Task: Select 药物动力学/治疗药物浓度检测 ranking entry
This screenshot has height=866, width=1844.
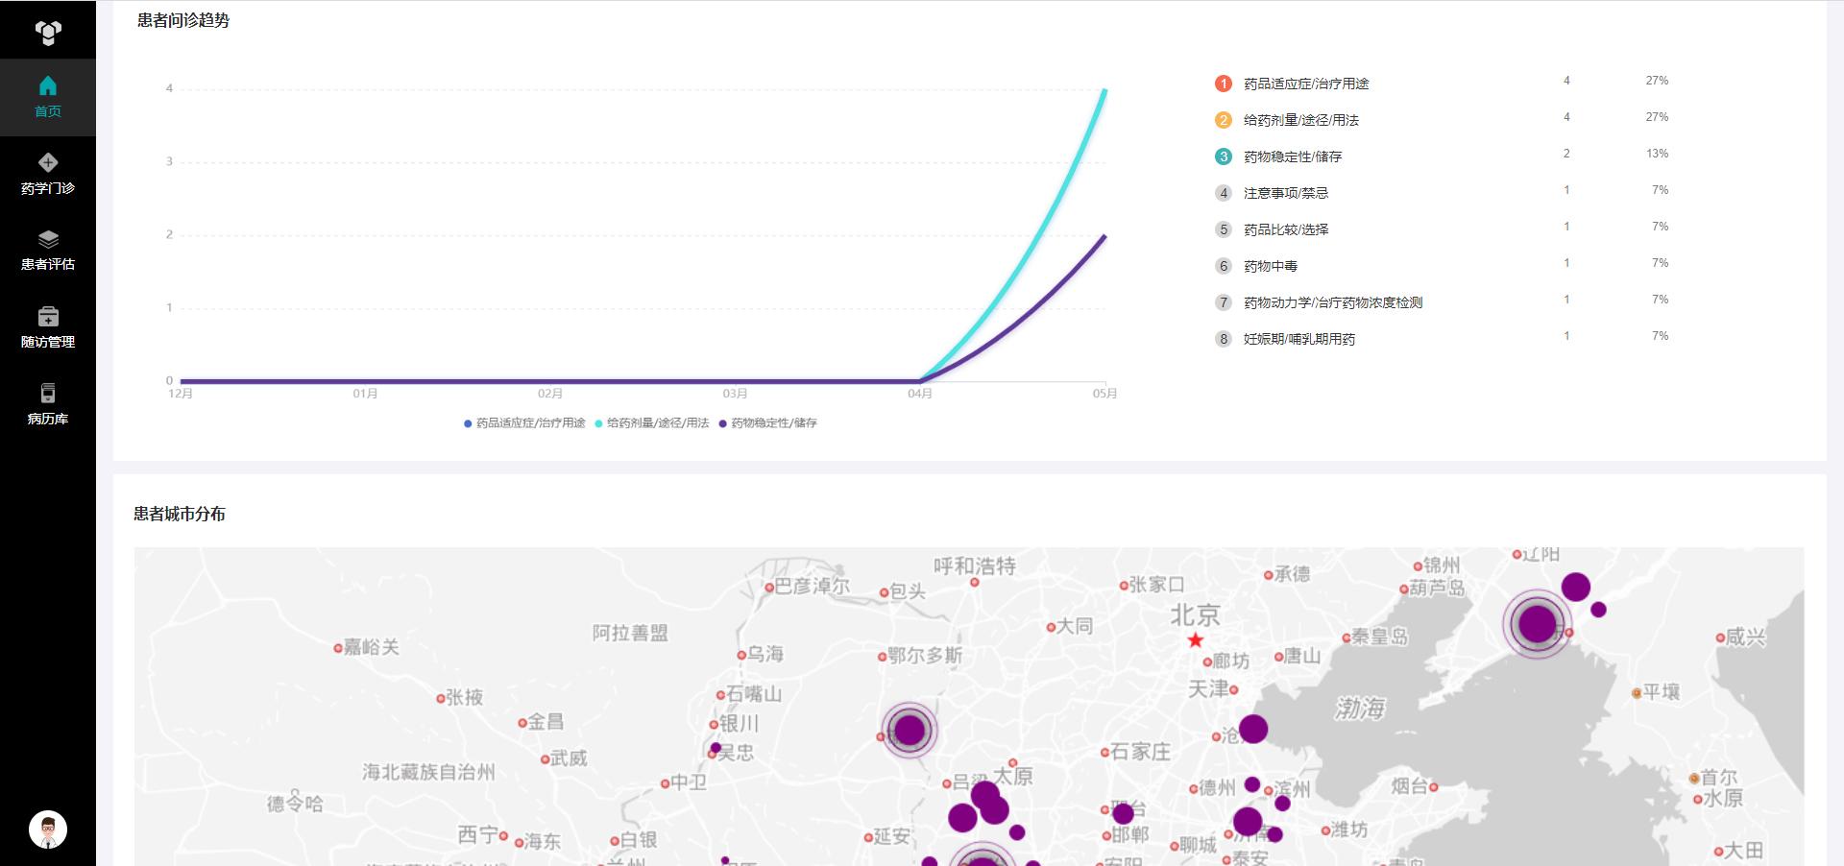Action: (x=1332, y=302)
